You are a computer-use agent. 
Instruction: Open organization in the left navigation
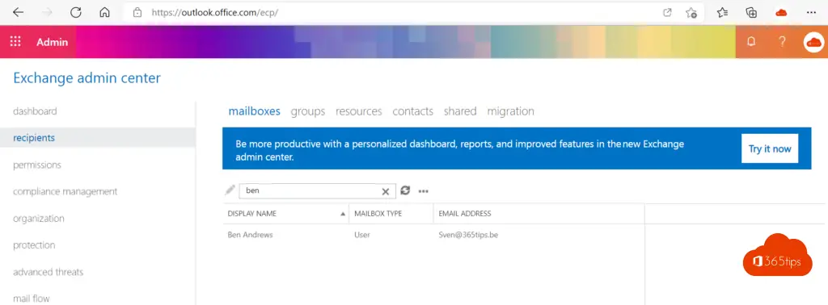click(39, 219)
